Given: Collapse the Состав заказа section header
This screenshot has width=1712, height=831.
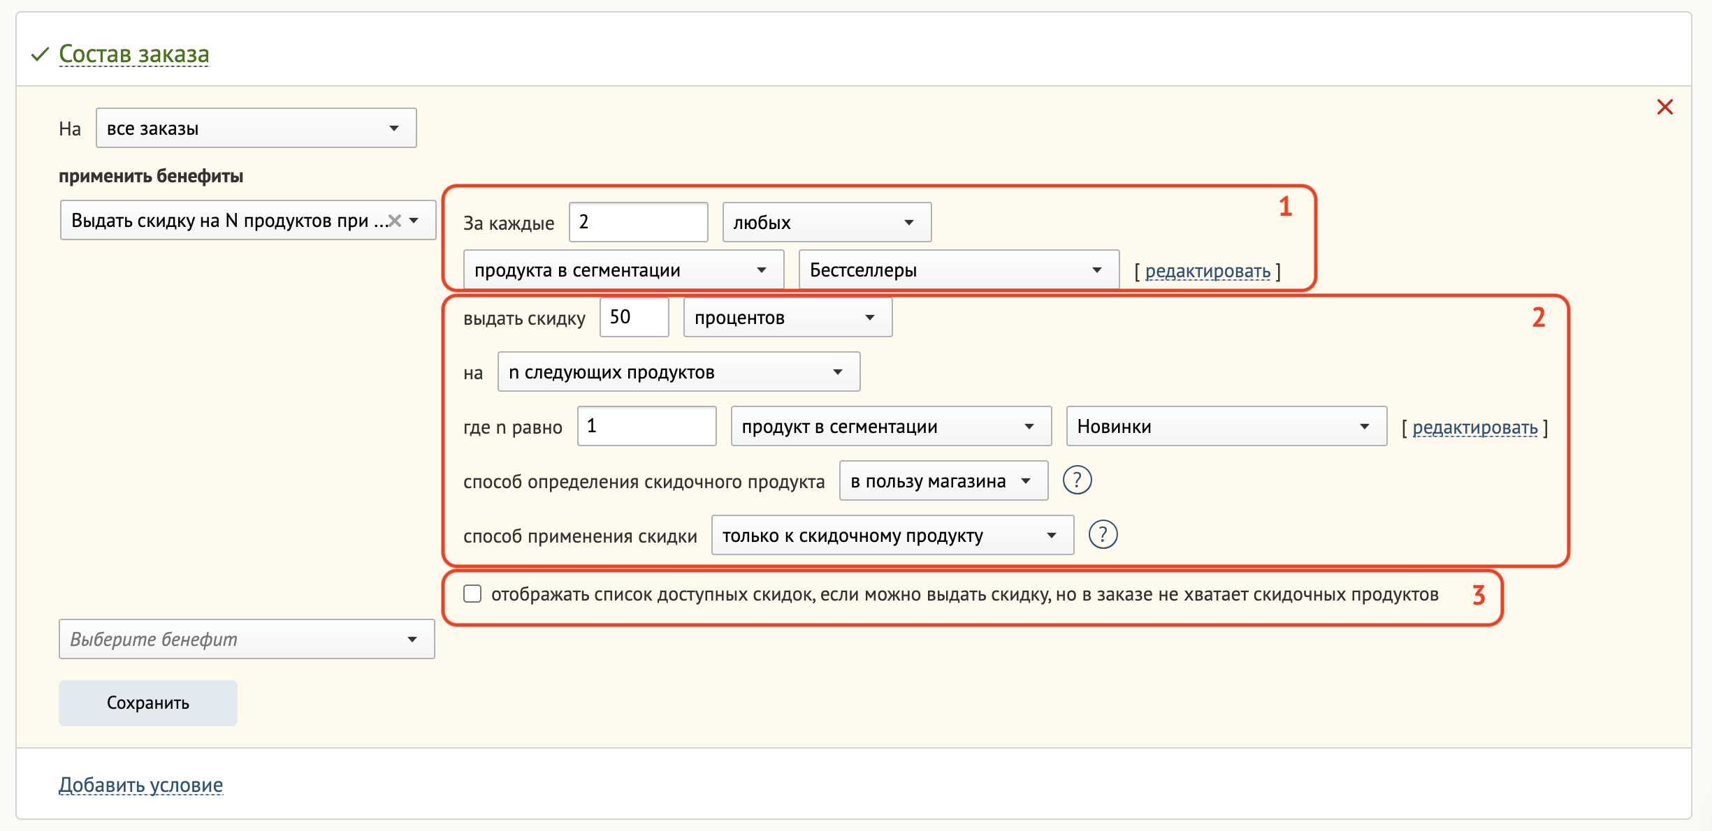Looking at the screenshot, I should (x=133, y=54).
